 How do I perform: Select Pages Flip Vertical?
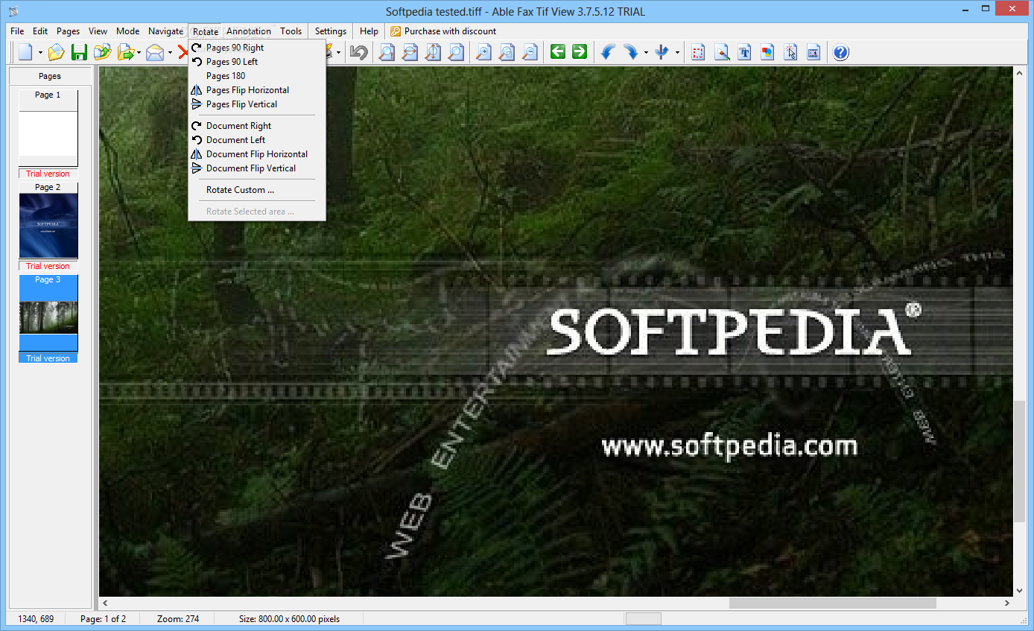coord(257,104)
